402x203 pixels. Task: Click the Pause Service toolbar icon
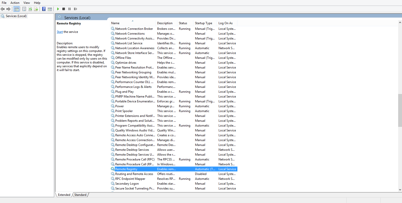(70, 9)
